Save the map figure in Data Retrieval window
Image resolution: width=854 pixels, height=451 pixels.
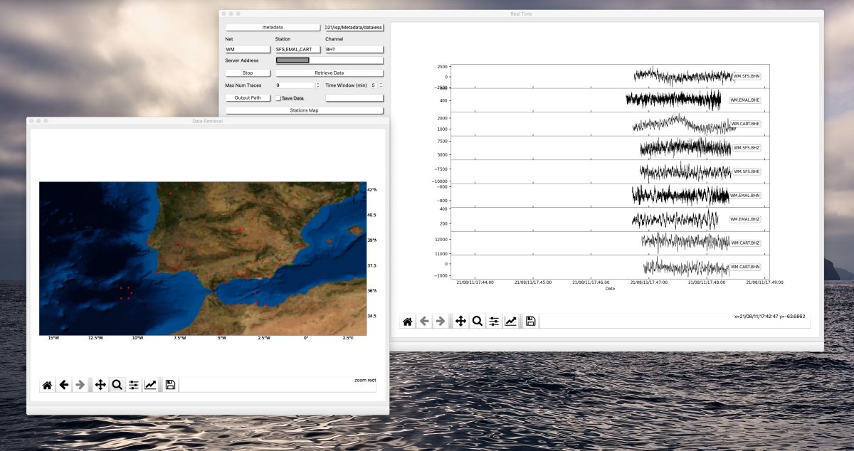coord(170,385)
